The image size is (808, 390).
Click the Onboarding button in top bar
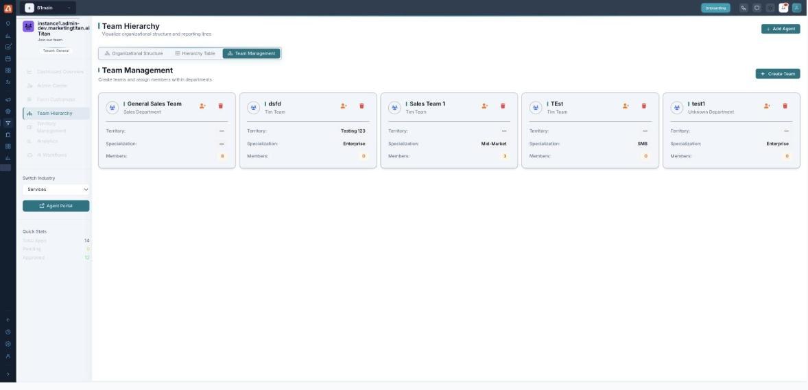click(715, 8)
